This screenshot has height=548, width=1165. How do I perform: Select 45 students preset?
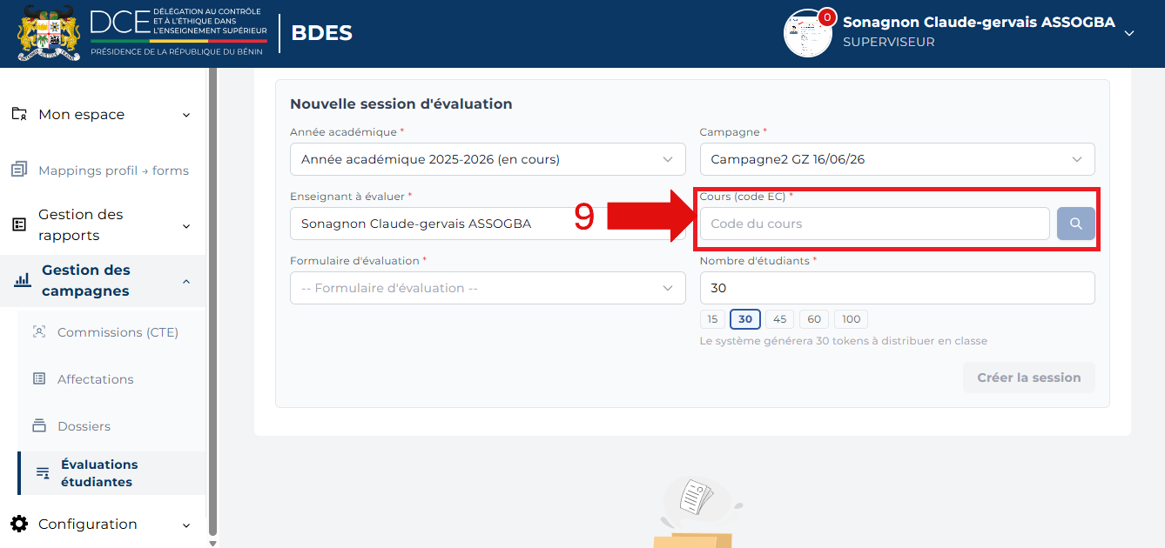pyautogui.click(x=779, y=319)
